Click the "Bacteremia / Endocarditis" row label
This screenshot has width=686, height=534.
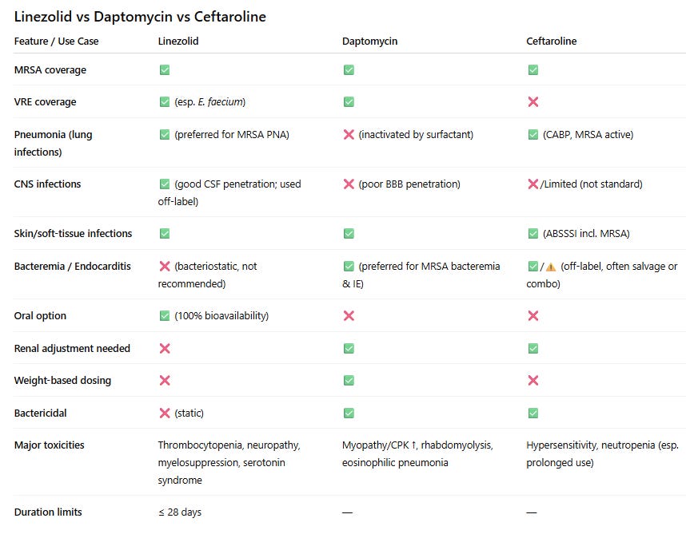pos(72,267)
